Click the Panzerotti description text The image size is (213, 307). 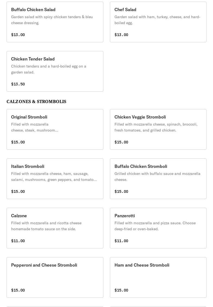(155, 226)
